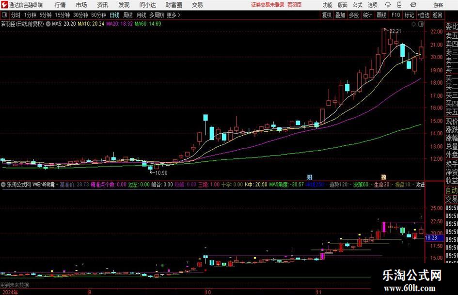Viewport: 458px width, 295px height.
Task: Open the 画线 drawing tools
Action: [381, 15]
